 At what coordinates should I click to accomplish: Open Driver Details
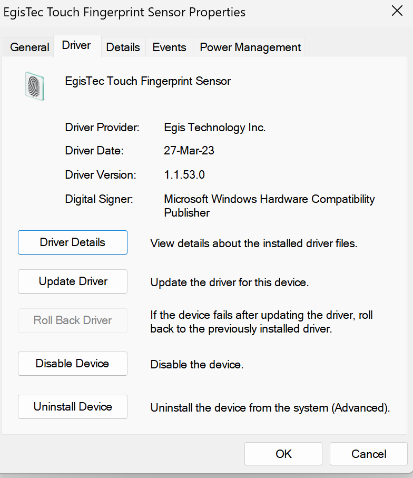click(73, 242)
